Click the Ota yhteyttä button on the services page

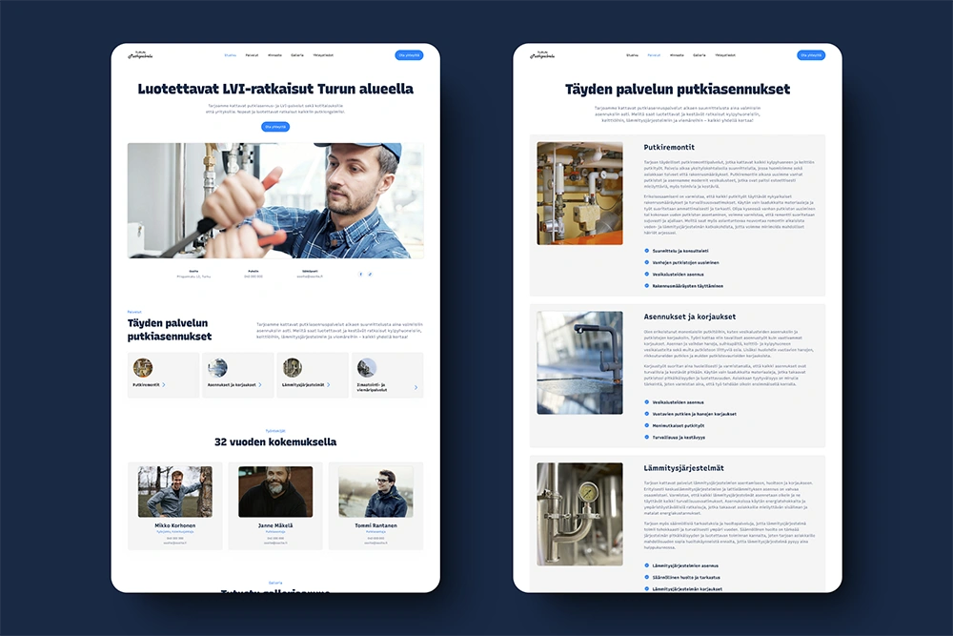pyautogui.click(x=811, y=55)
